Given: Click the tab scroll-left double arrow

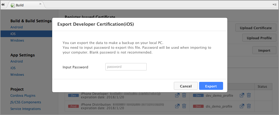Looking at the screenshot, I should click(x=3, y=5).
